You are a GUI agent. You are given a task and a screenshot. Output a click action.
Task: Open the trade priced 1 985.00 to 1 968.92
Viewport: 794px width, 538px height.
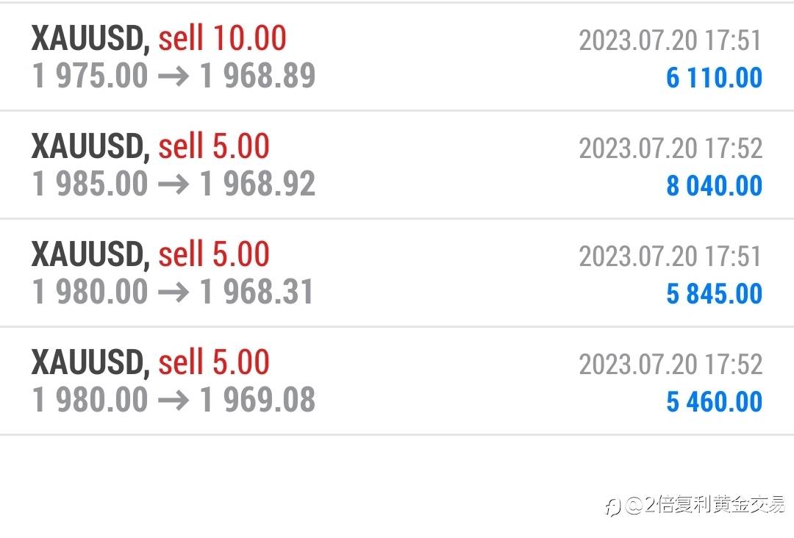(397, 165)
